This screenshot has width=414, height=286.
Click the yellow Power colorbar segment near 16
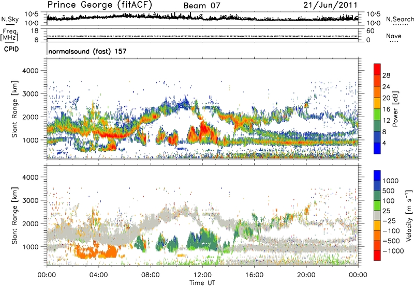[377, 103]
